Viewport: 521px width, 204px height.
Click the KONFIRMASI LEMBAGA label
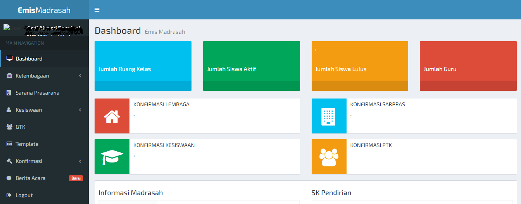161,104
